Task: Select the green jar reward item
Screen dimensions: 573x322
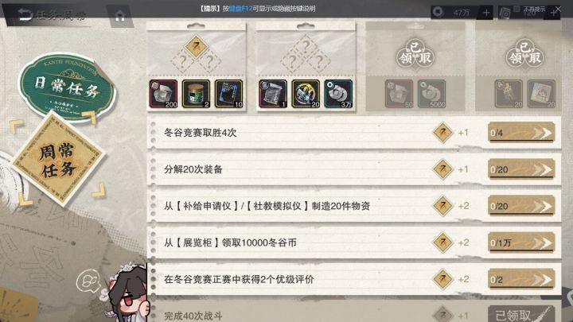Action: click(197, 94)
